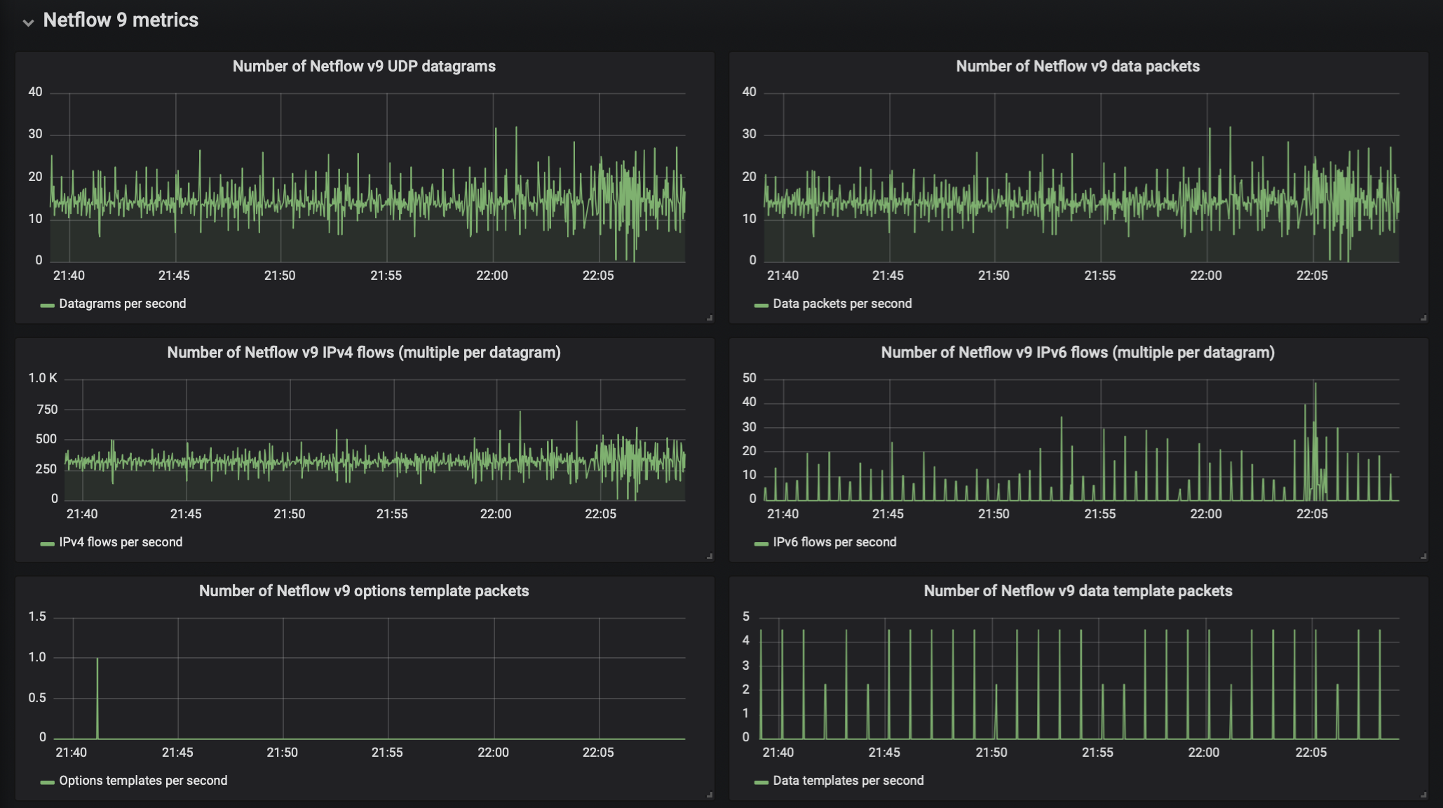Open the Netflow v9 data packets panel title menu
The height and width of the screenshot is (808, 1443).
pyautogui.click(x=1078, y=67)
